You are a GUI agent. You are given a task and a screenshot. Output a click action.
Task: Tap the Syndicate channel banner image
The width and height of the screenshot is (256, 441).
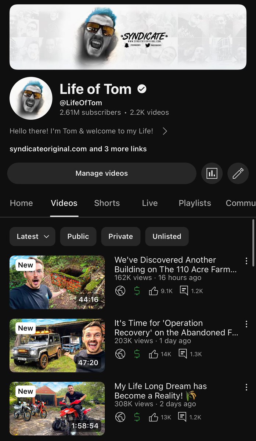coord(128,37)
